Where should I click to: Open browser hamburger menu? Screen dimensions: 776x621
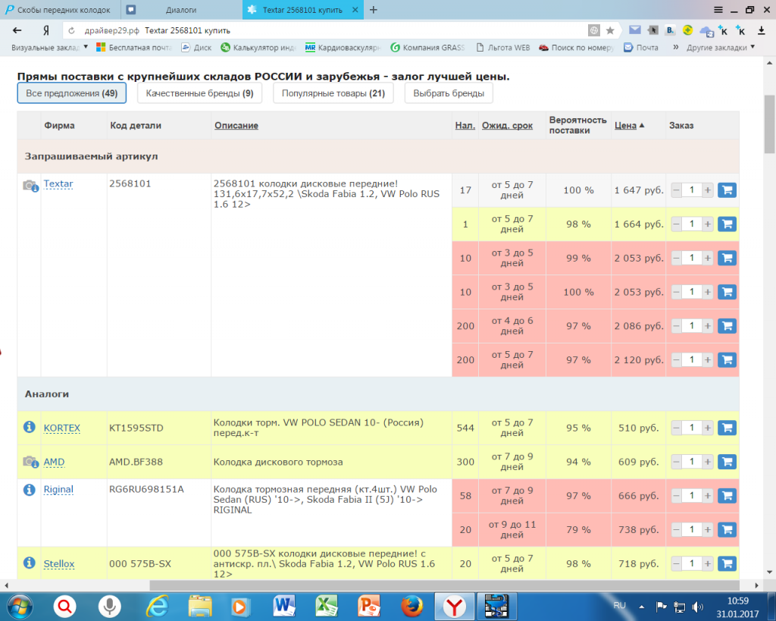[718, 10]
